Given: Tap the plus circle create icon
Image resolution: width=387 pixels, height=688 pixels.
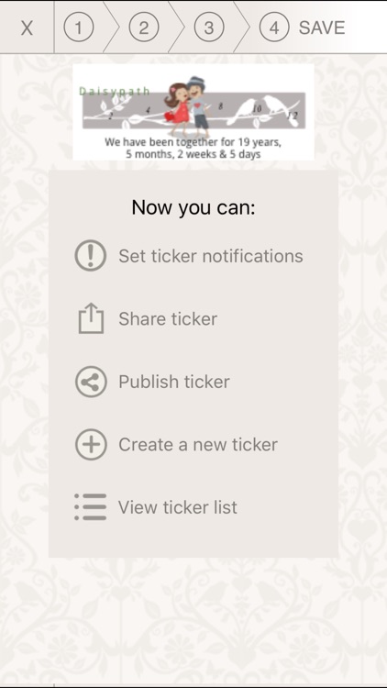Looking at the screenshot, I should [91, 445].
